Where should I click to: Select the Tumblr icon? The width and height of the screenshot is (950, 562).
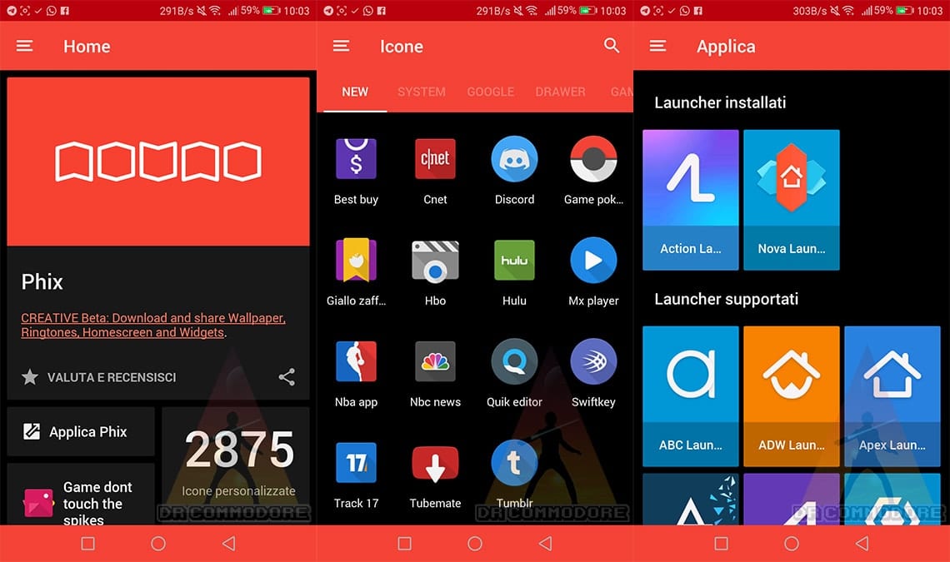coord(514,463)
